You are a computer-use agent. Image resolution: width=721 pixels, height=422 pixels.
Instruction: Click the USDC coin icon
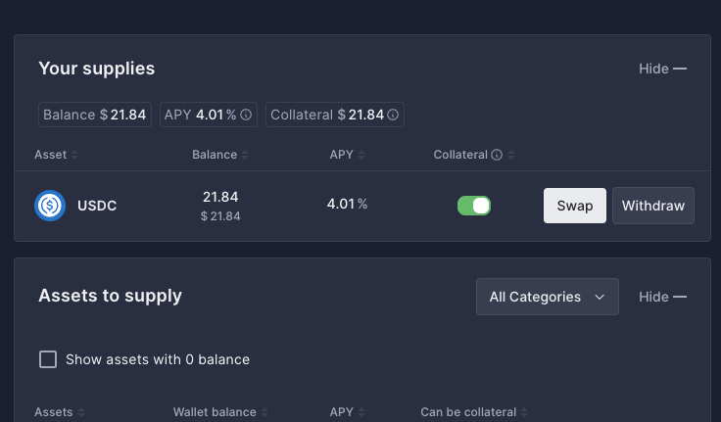tap(50, 206)
